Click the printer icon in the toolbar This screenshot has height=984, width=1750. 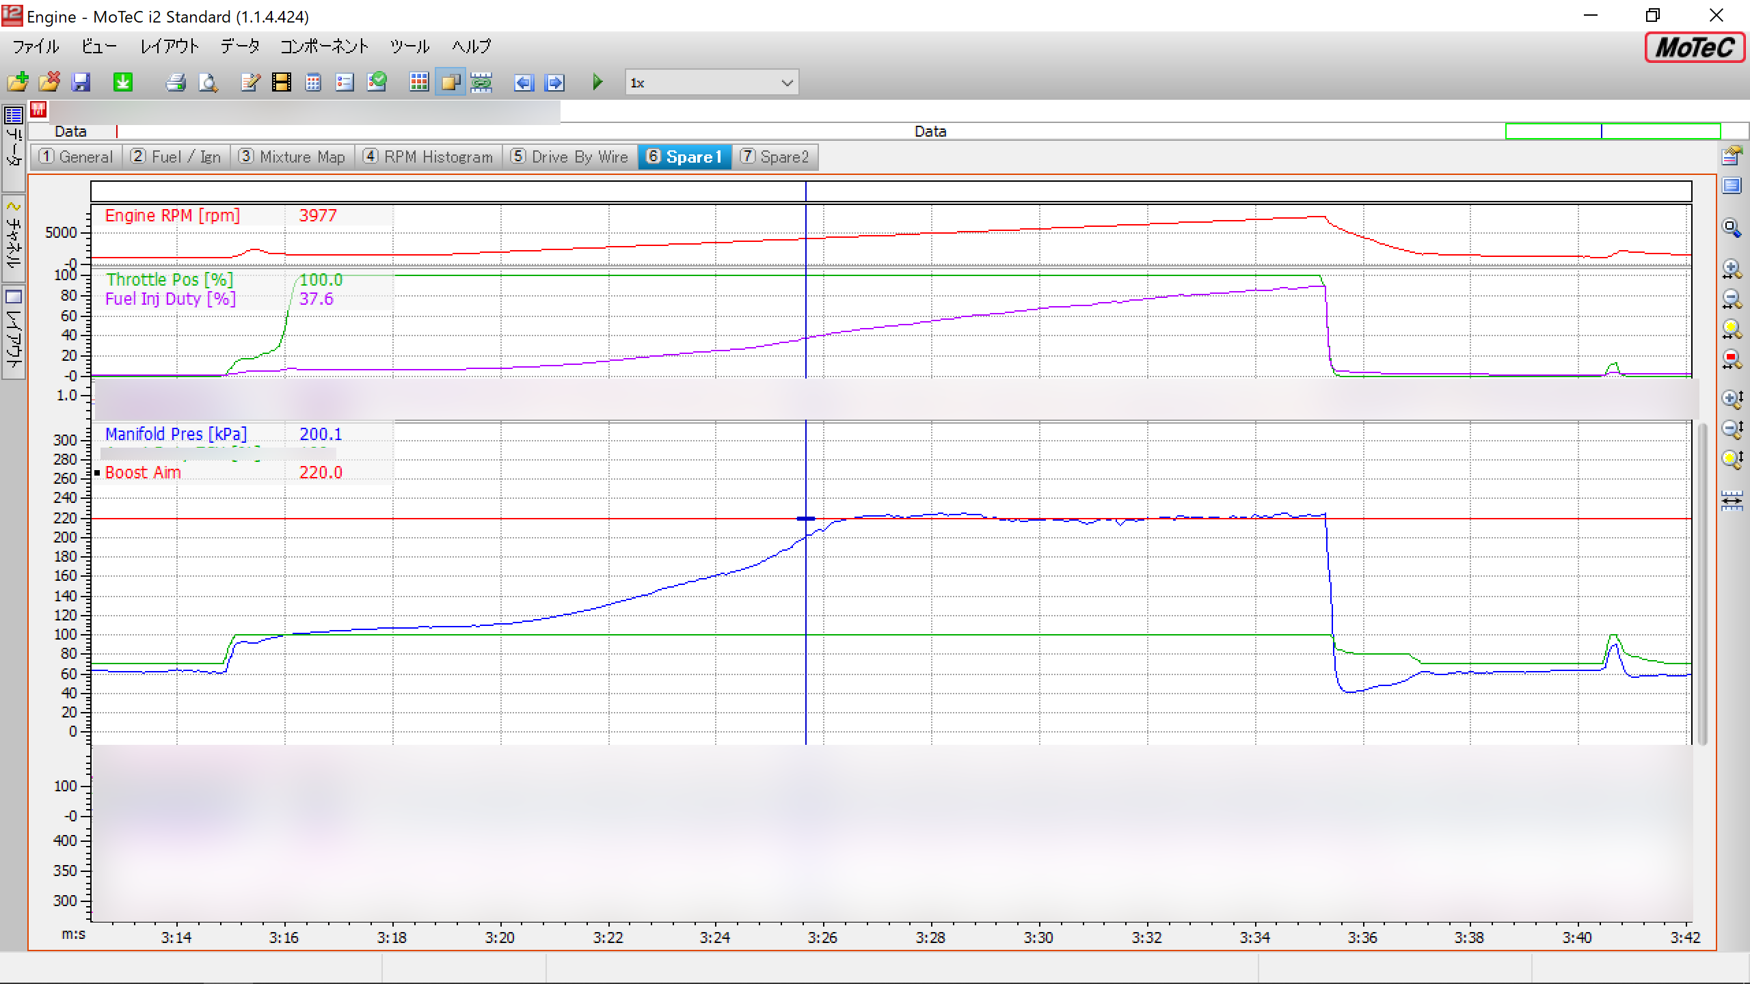[x=176, y=83]
